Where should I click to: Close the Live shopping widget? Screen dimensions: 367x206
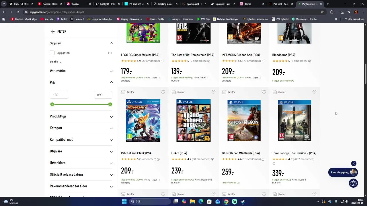click(354, 163)
